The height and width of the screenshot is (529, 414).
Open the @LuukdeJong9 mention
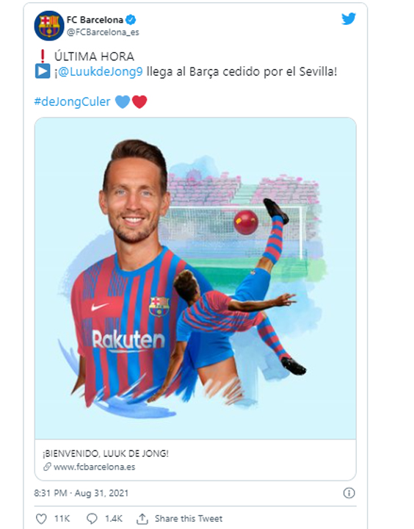pos(101,72)
